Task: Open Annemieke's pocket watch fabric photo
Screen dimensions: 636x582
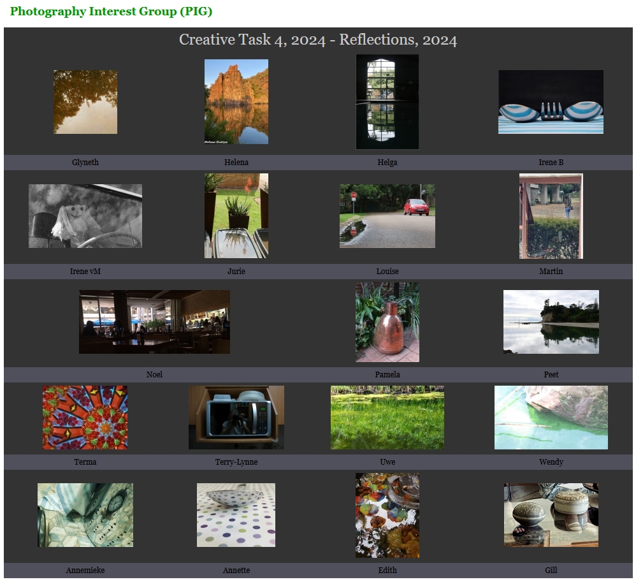Action: pyautogui.click(x=85, y=515)
